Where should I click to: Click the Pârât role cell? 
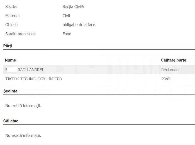(166, 79)
